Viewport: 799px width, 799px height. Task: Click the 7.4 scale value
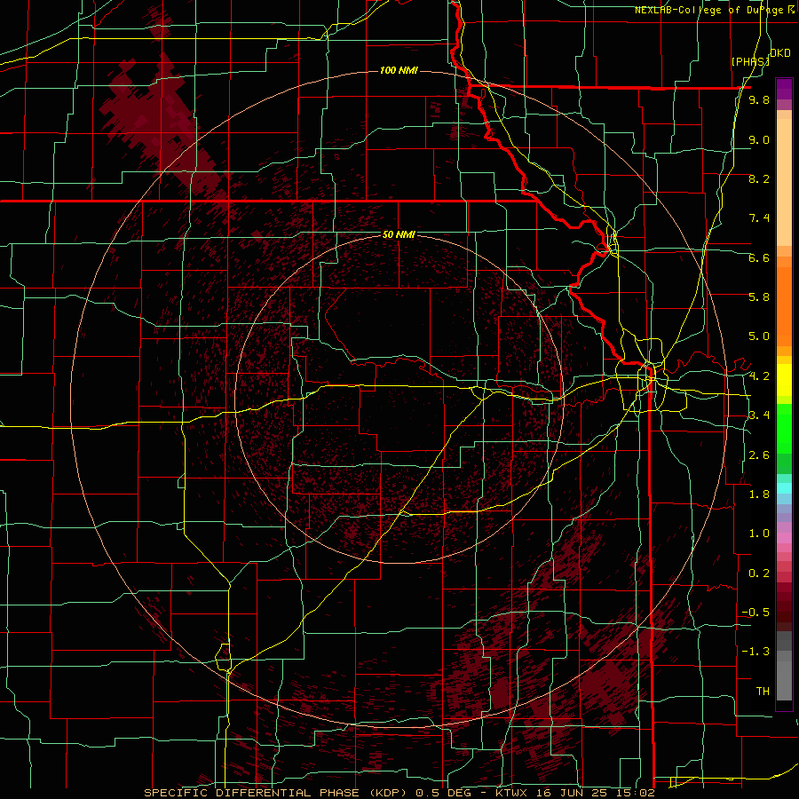tap(759, 218)
